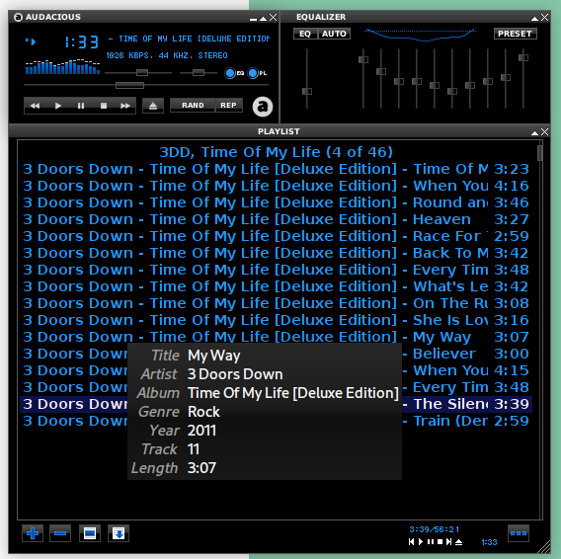561x559 pixels.
Task: Click the playlist remove minus button
Action: coord(60,533)
